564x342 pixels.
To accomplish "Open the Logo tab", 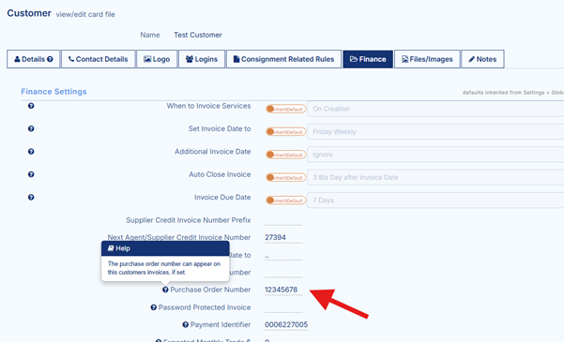I will pos(157,59).
